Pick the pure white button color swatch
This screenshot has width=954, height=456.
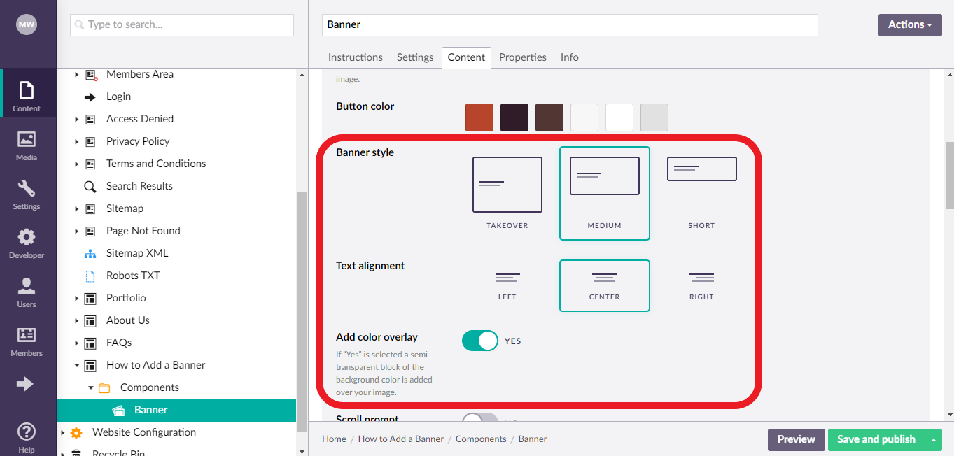pos(619,117)
